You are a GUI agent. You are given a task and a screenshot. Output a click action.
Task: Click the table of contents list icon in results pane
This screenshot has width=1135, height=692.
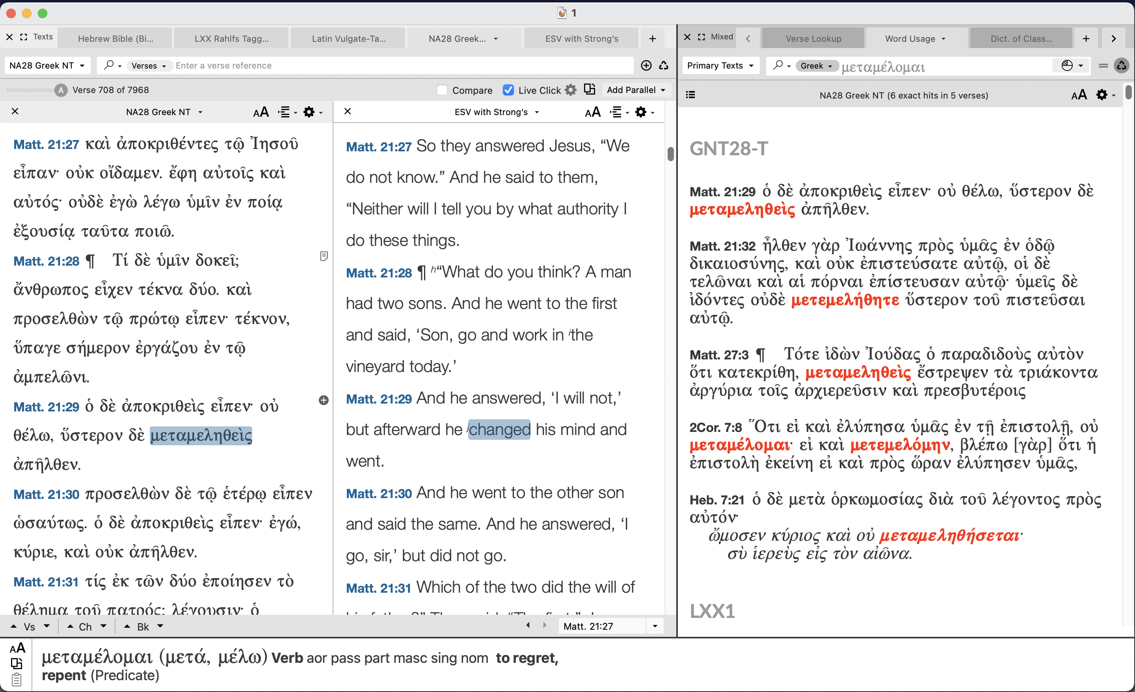(690, 95)
